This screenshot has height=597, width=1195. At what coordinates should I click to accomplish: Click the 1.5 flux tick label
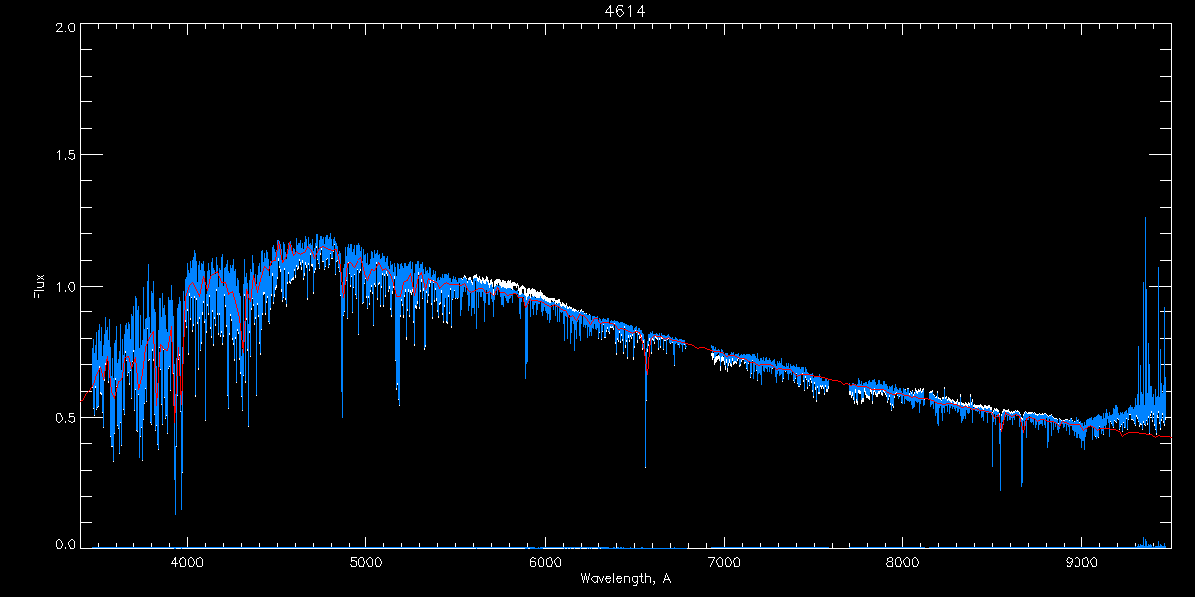66,156
